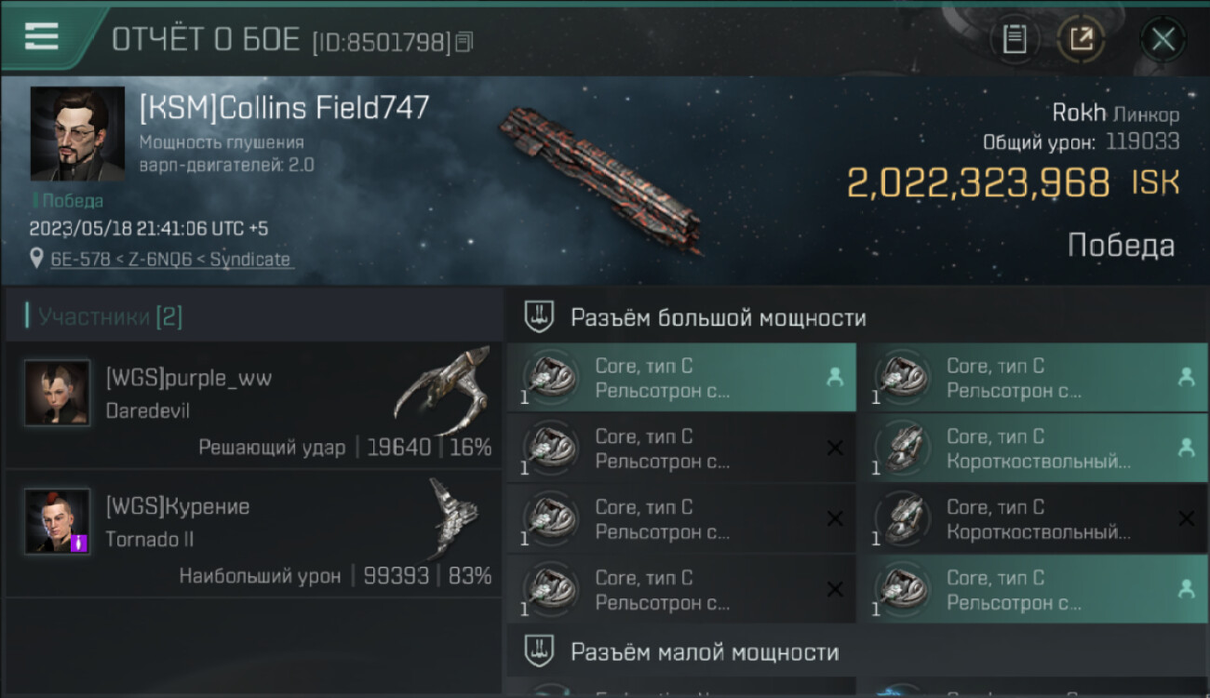This screenshot has height=698, width=1210.
Task: Select the Разъём малой мощности section header
Action: click(x=705, y=651)
